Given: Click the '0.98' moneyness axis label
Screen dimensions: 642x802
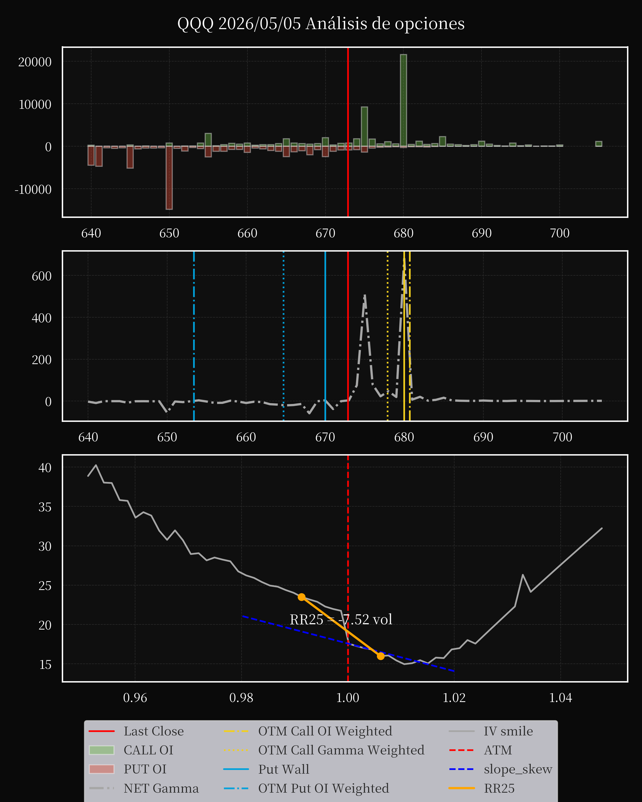Looking at the screenshot, I should tap(241, 698).
